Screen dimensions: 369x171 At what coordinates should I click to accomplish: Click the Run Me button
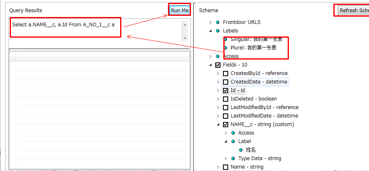click(x=180, y=11)
